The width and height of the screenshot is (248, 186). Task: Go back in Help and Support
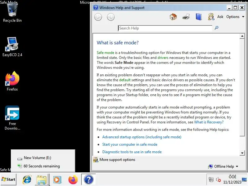(98, 17)
